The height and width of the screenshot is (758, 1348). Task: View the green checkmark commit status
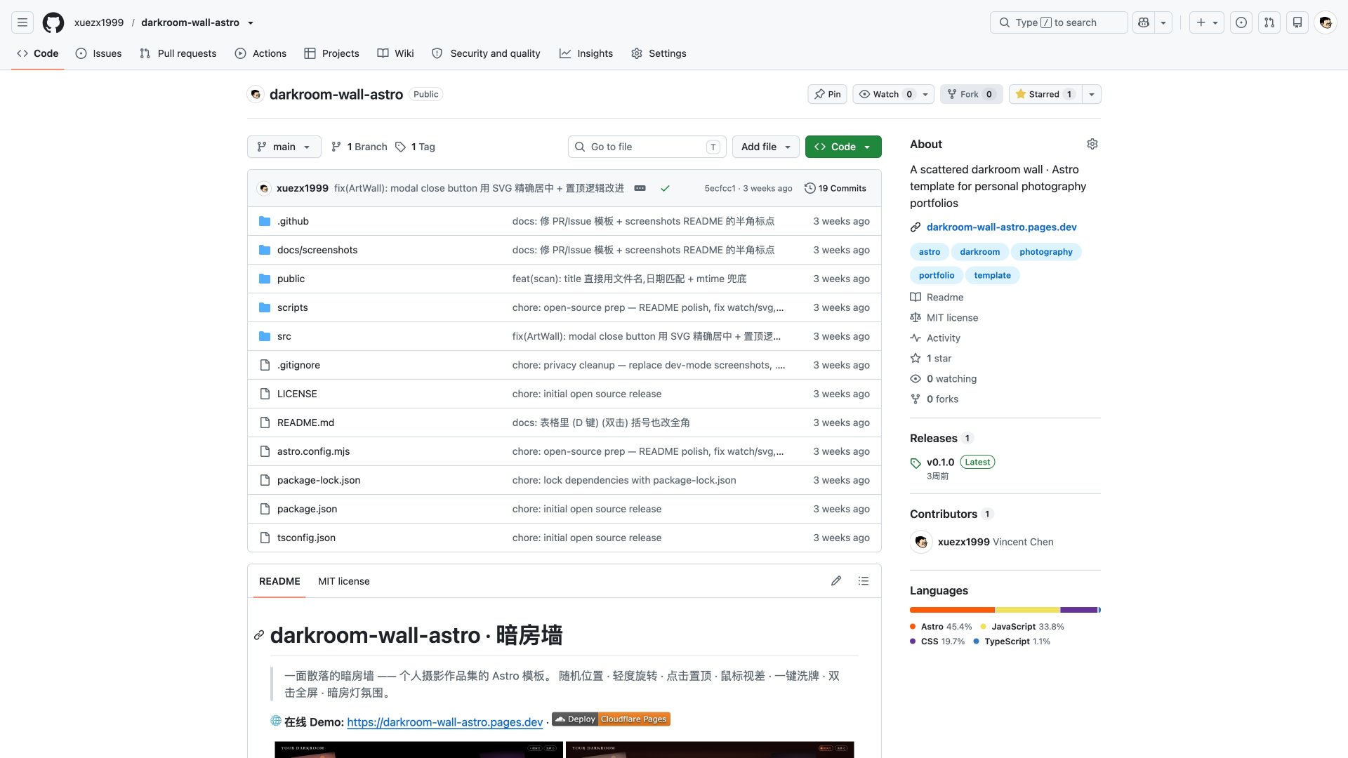click(x=665, y=188)
